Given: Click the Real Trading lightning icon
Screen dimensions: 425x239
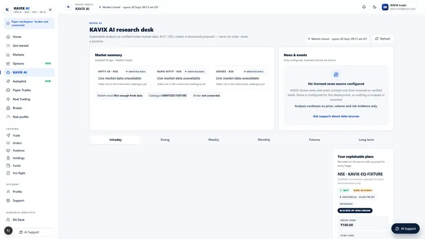Looking at the screenshot, I should pos(8,99).
